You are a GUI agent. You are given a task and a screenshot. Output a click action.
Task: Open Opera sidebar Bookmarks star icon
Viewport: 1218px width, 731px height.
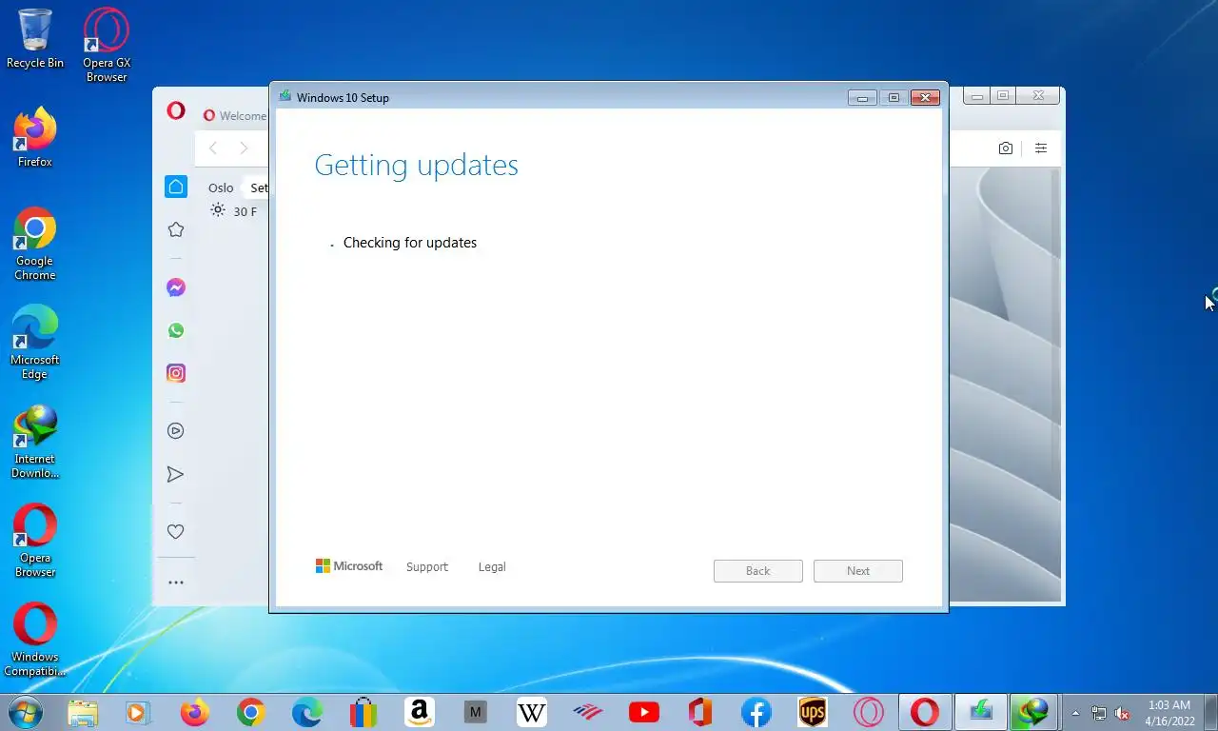[176, 229]
